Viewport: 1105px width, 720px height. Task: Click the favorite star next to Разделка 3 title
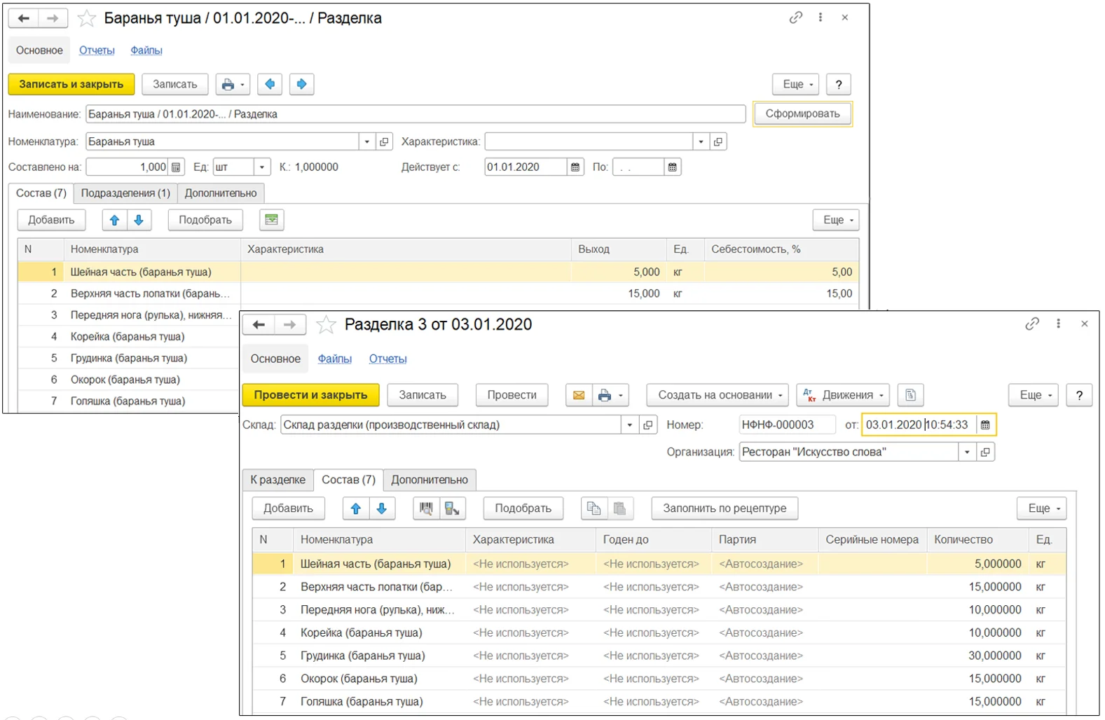tap(326, 325)
